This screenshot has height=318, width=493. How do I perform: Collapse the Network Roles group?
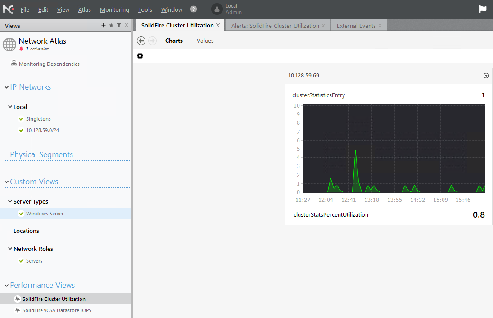tap(10, 249)
